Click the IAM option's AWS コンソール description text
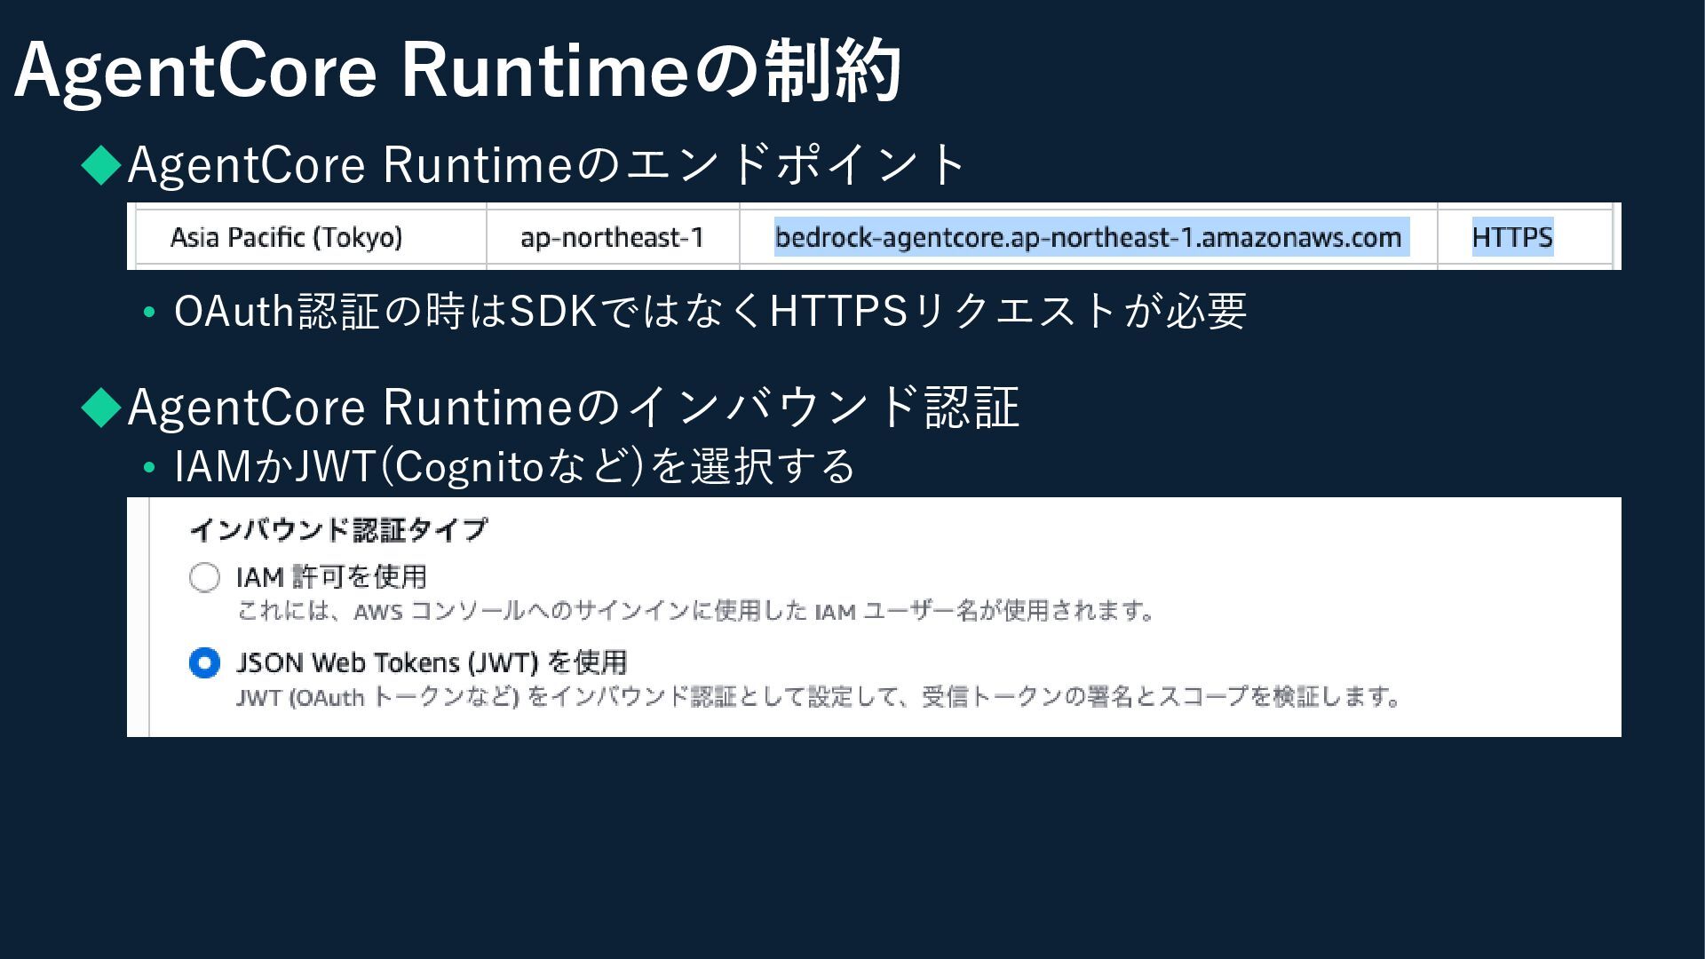 tap(695, 611)
